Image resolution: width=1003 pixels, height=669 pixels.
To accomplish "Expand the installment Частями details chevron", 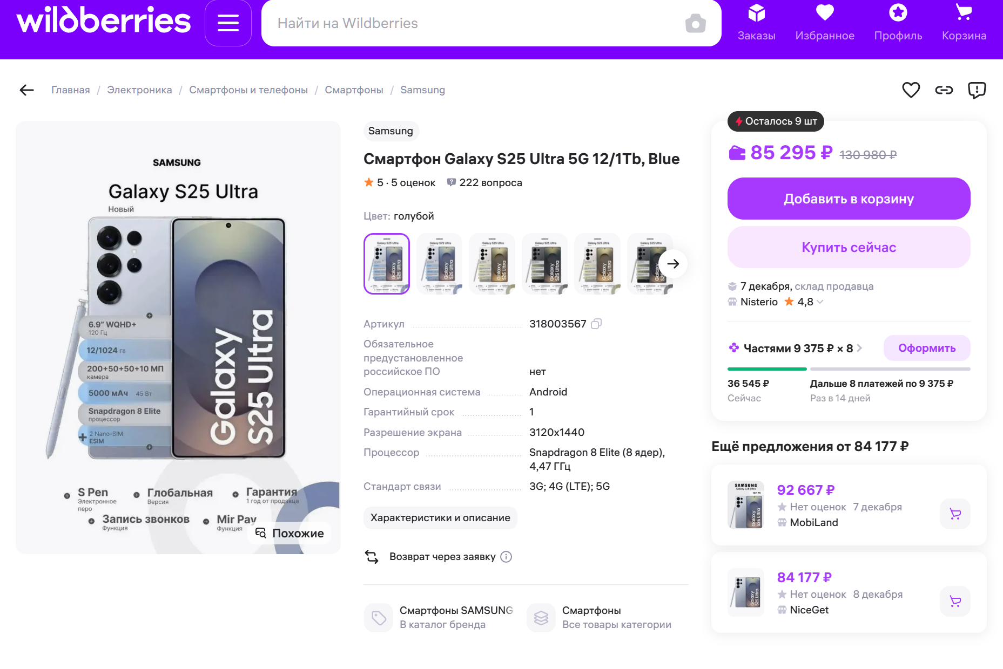I will [859, 349].
